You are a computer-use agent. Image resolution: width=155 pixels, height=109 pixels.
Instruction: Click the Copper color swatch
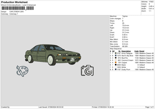click(116, 62)
